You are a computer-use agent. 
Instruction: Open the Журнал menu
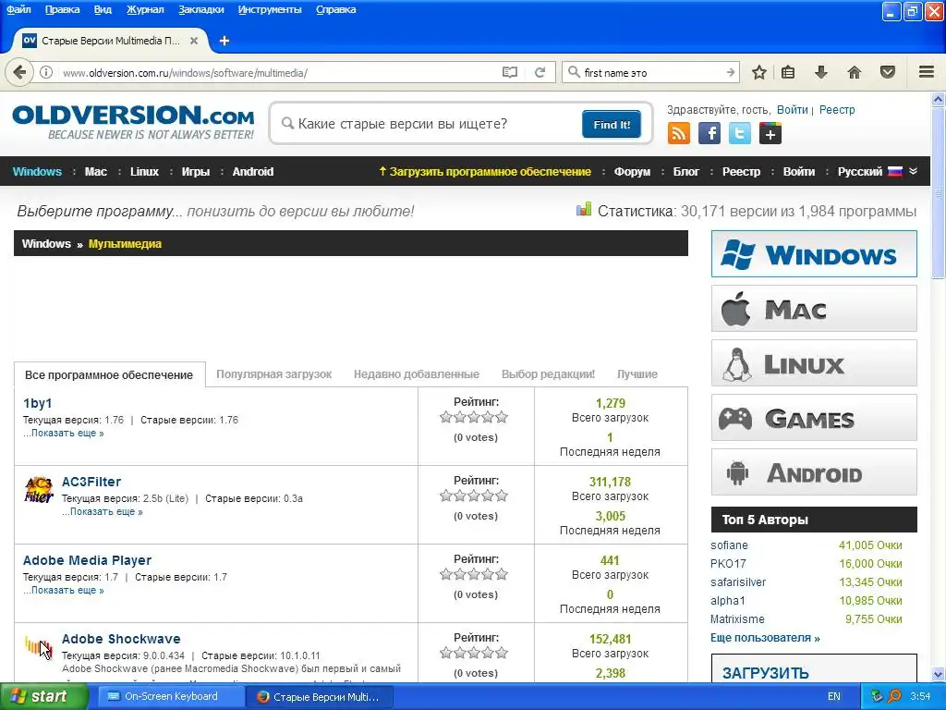(x=145, y=9)
